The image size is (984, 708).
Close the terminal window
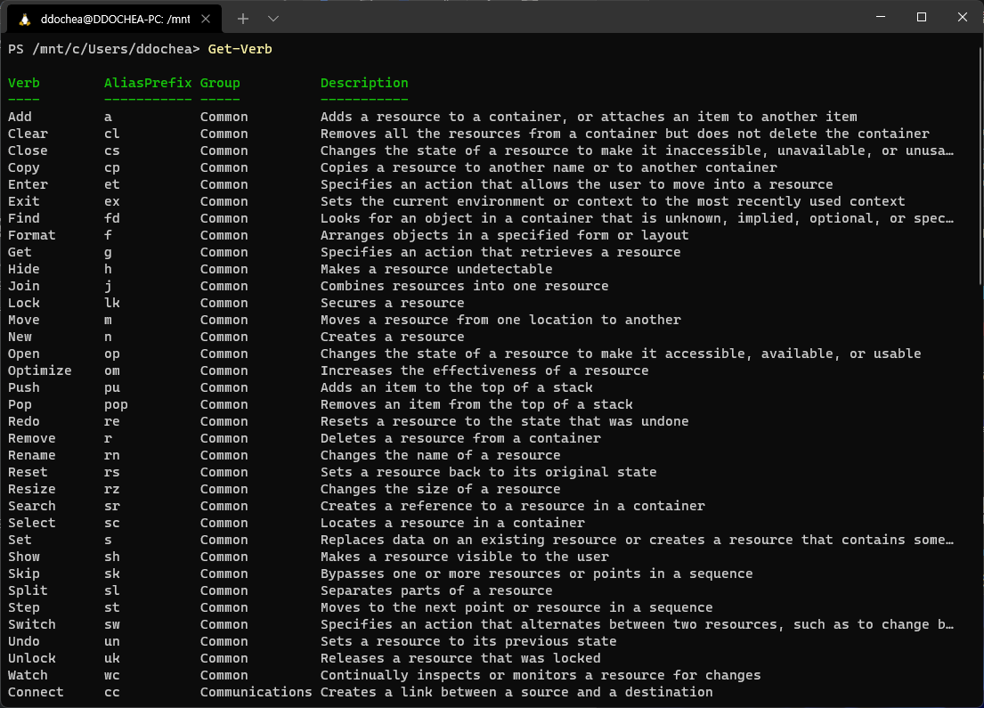tap(962, 17)
